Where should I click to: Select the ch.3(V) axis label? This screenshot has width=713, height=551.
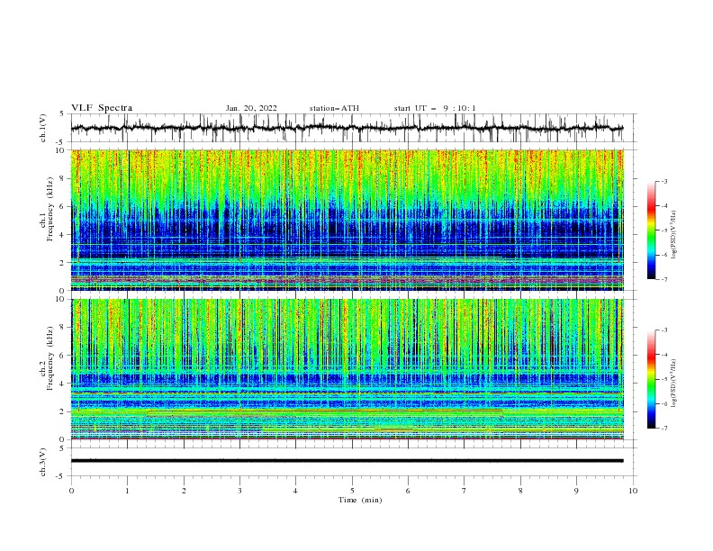(43, 462)
